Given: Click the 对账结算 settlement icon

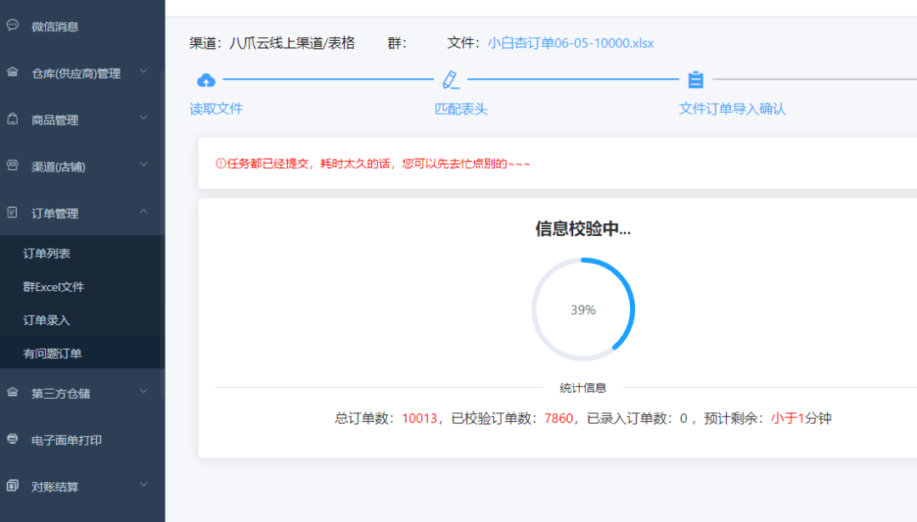Looking at the screenshot, I should [x=13, y=486].
